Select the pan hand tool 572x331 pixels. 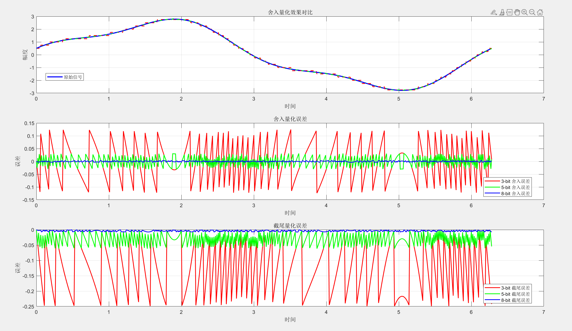(x=517, y=12)
